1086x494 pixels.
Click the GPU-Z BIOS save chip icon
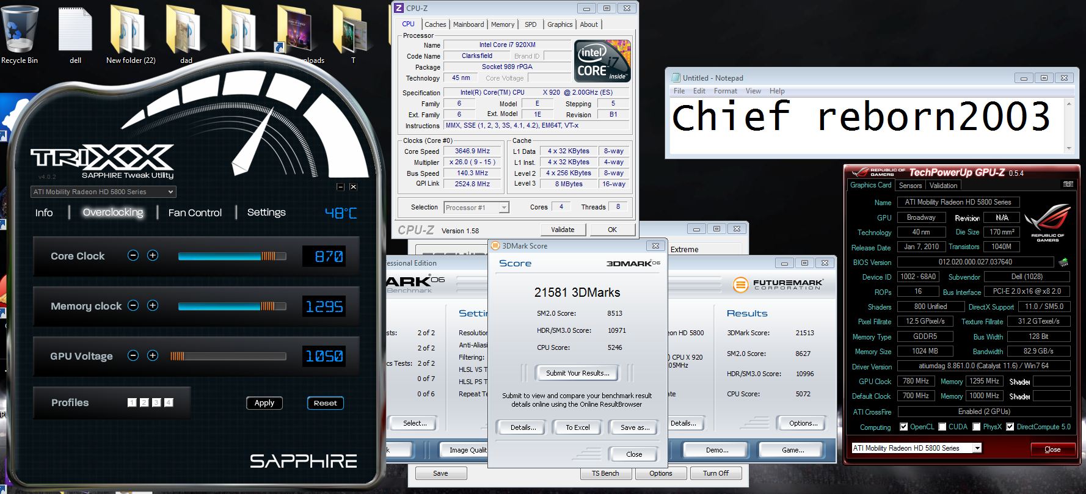coord(1063,262)
